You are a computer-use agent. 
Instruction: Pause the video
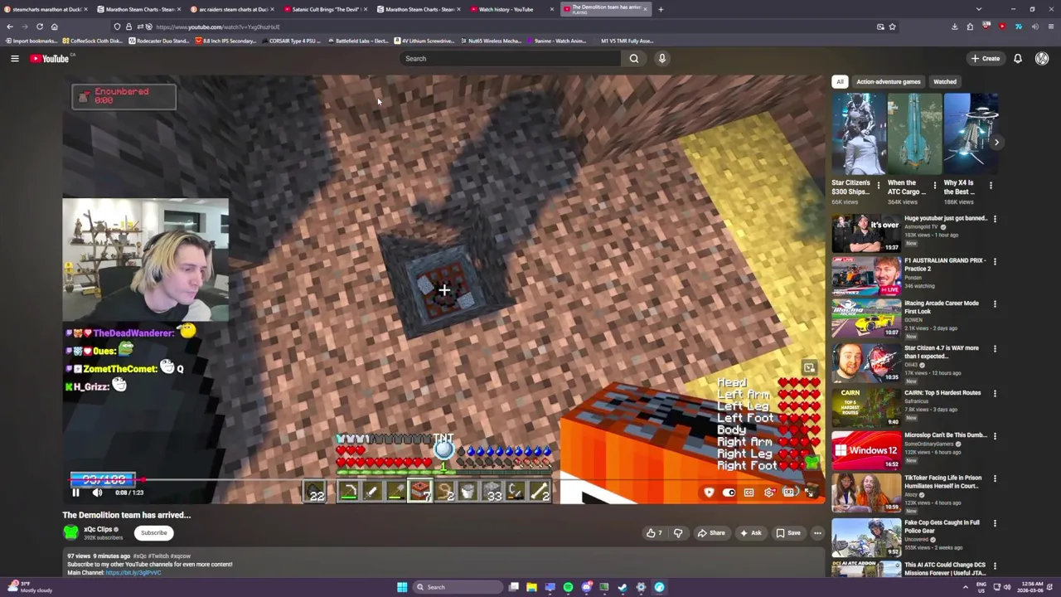[75, 493]
